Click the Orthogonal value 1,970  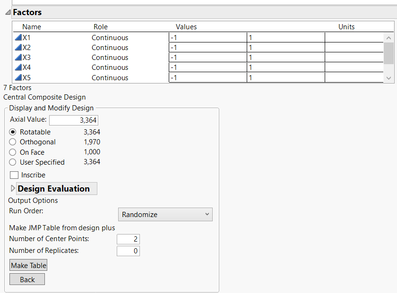(92, 142)
